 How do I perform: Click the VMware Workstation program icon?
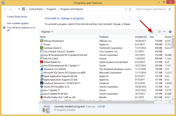[41, 41]
